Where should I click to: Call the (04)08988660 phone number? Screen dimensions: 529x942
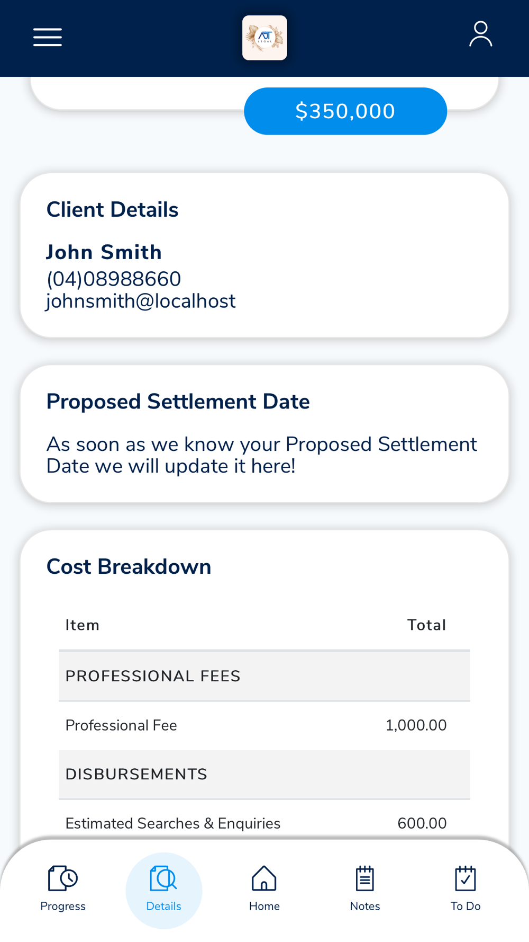(x=114, y=279)
